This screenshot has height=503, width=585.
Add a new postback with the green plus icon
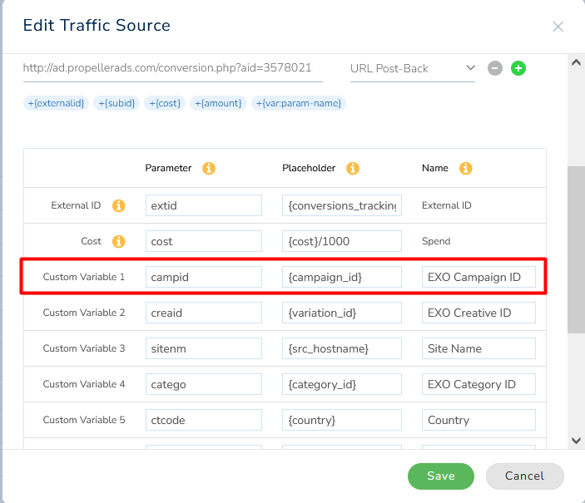click(x=518, y=68)
